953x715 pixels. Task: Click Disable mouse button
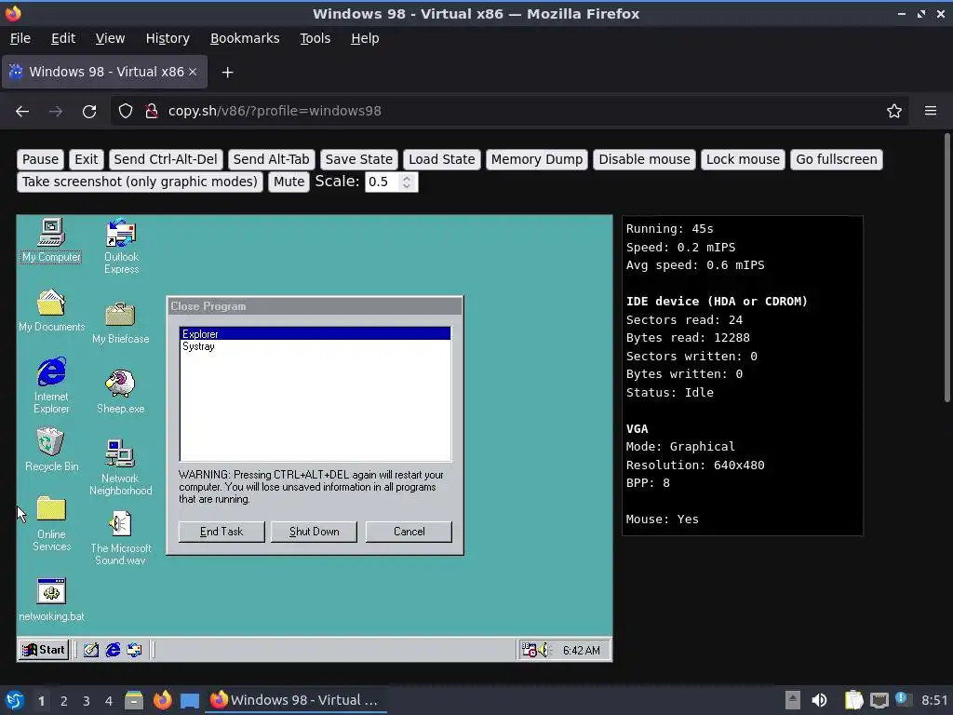[644, 159]
